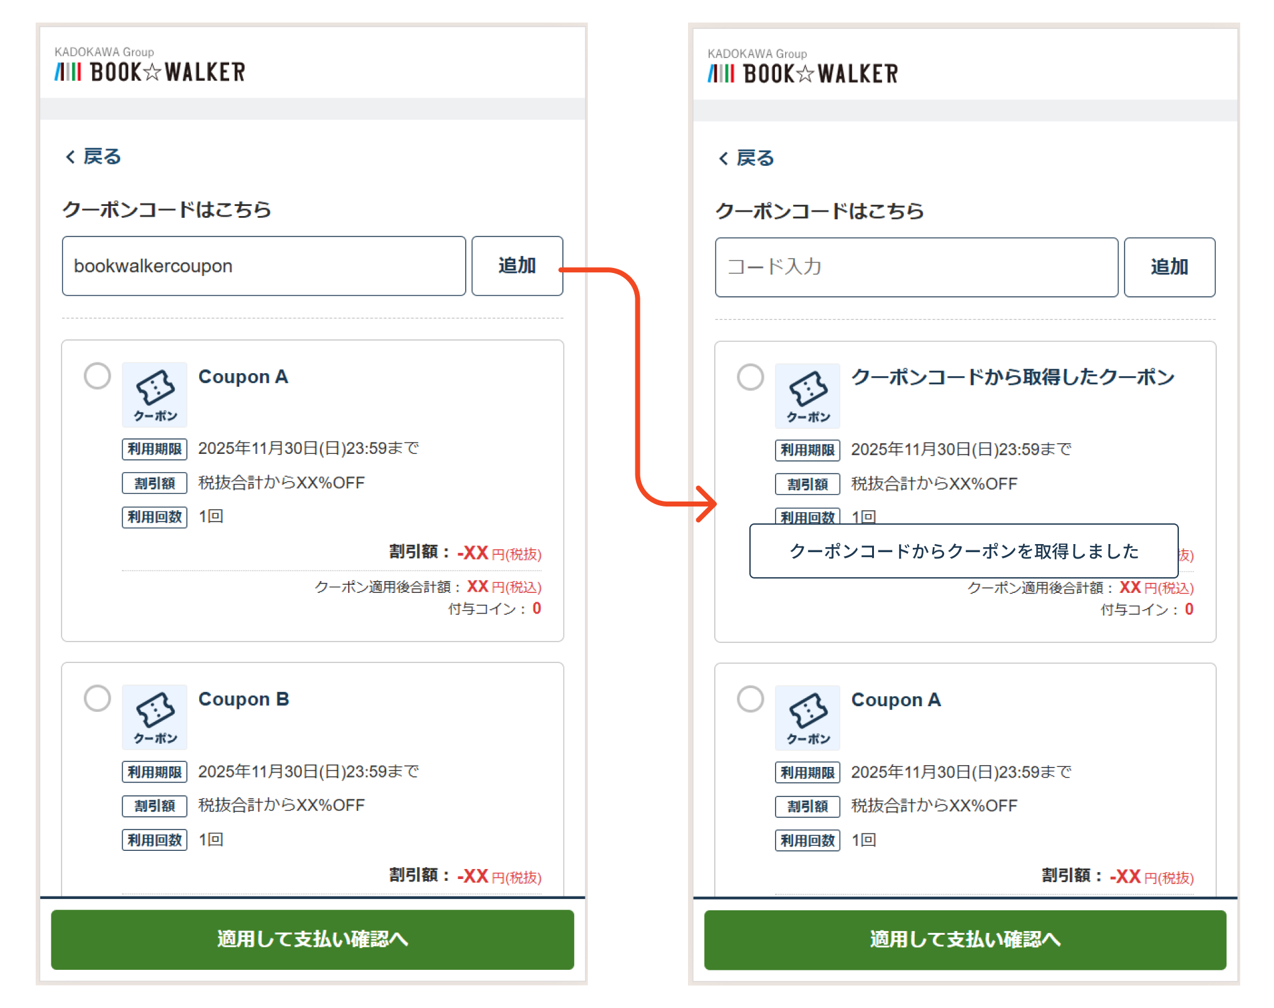Screen dimensions: 1274x1008
Task: Click right 適用して支払い確認へ green button
Action: [965, 939]
